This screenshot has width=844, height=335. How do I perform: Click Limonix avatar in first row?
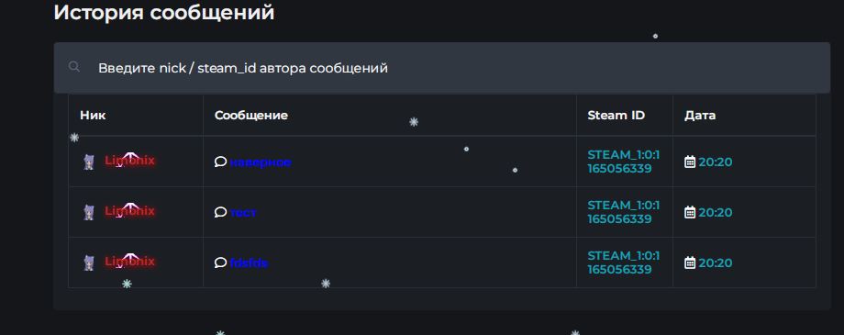(x=89, y=162)
